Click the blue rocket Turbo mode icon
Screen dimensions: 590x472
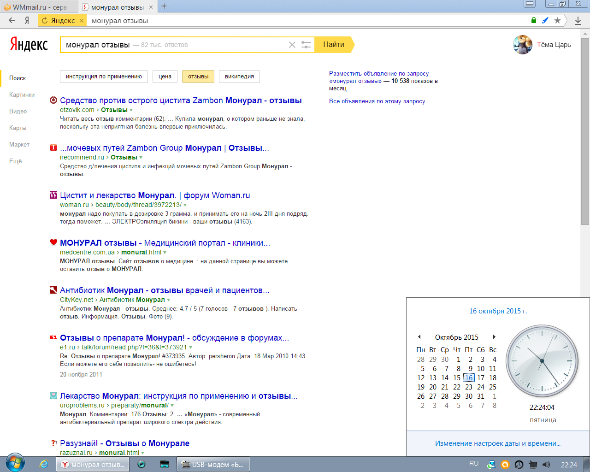(x=545, y=20)
